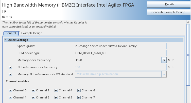Disable Channel 3 checkbox

click(x=33, y=97)
